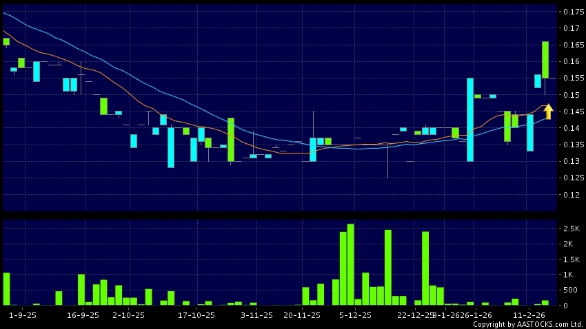
Task: Click the yellow up arrow signal marker
Action: [548, 111]
